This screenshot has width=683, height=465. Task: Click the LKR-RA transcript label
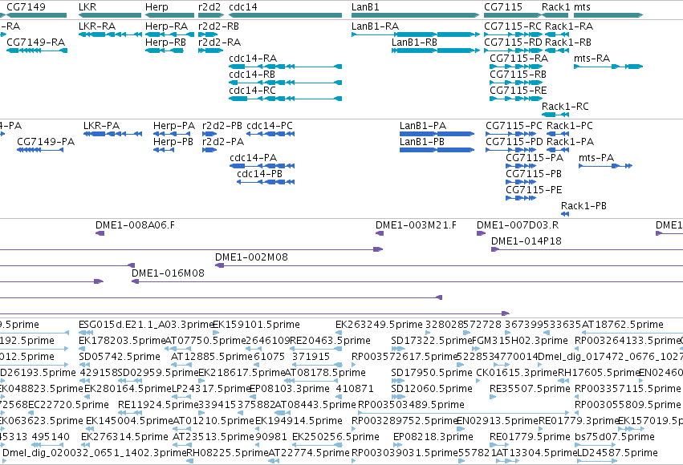(97, 26)
